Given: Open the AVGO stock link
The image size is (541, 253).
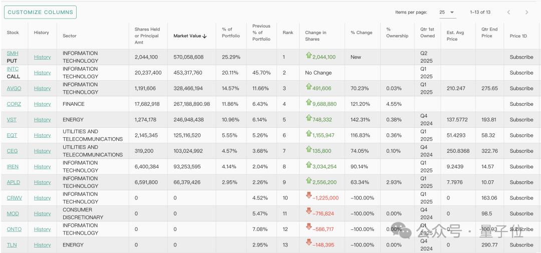Looking at the screenshot, I should 14,88.
